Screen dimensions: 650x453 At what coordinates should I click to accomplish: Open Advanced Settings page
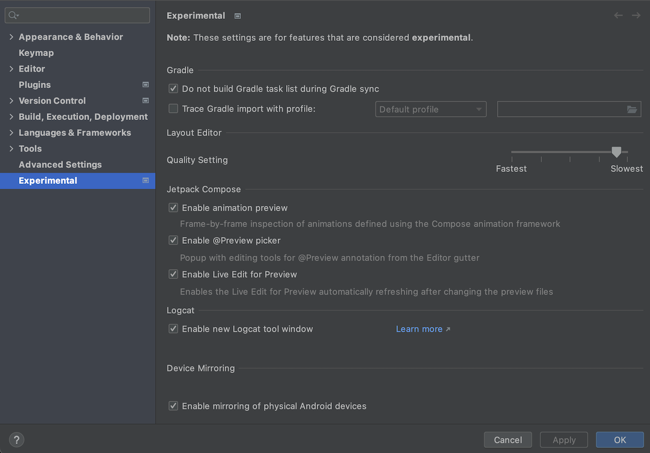[60, 164]
